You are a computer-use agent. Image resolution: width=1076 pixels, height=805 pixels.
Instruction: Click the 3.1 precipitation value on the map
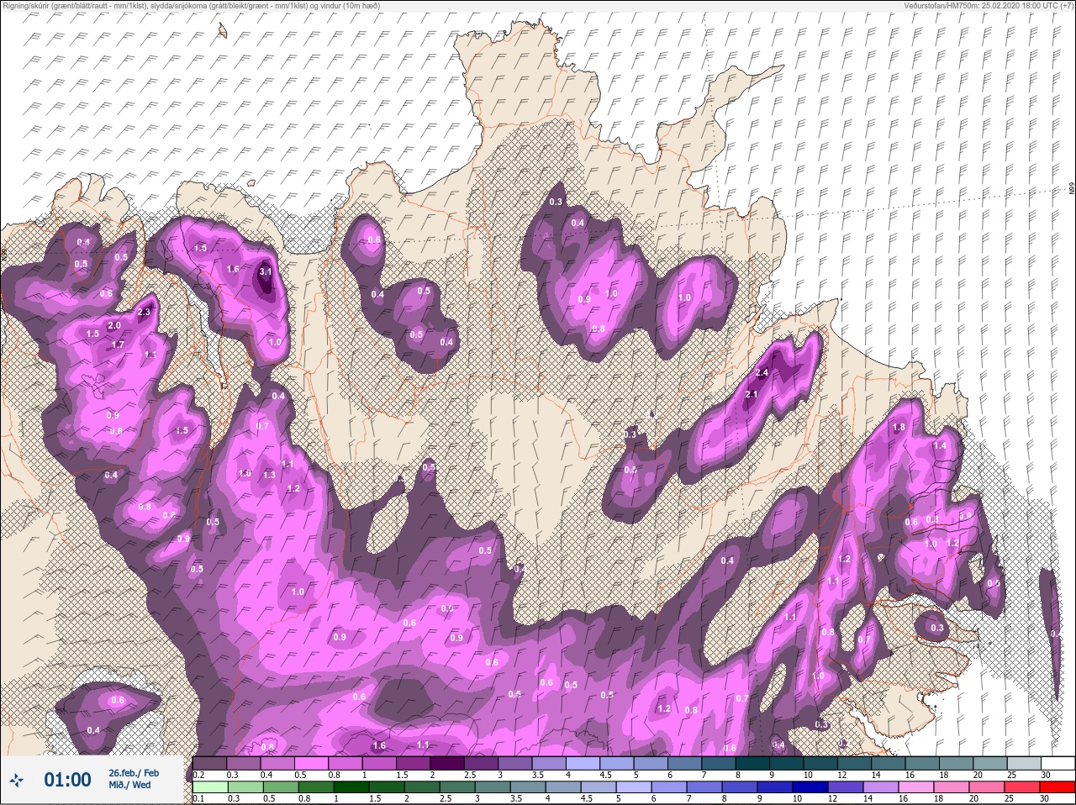266,272
